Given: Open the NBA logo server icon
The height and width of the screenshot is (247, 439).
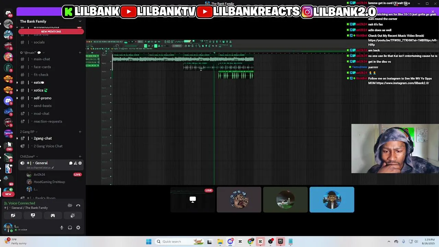Looking at the screenshot, I should (x=8, y=168).
